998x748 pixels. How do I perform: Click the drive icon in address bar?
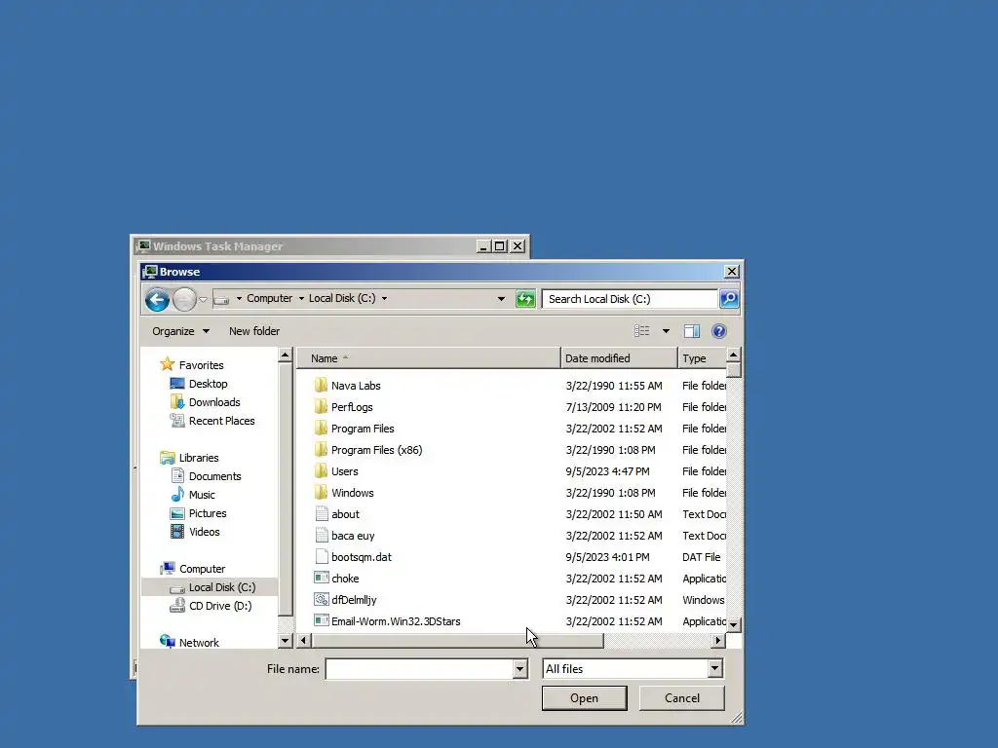(x=221, y=299)
